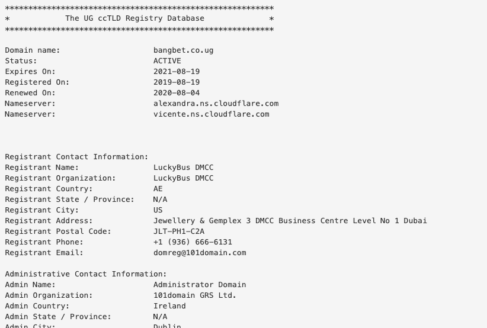
Task: Click the registered date 2019-08-19
Action: pyautogui.click(x=177, y=82)
